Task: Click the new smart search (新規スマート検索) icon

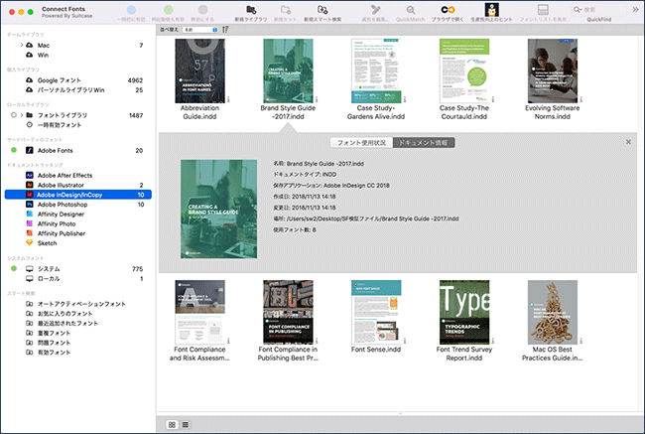Action: point(322,10)
